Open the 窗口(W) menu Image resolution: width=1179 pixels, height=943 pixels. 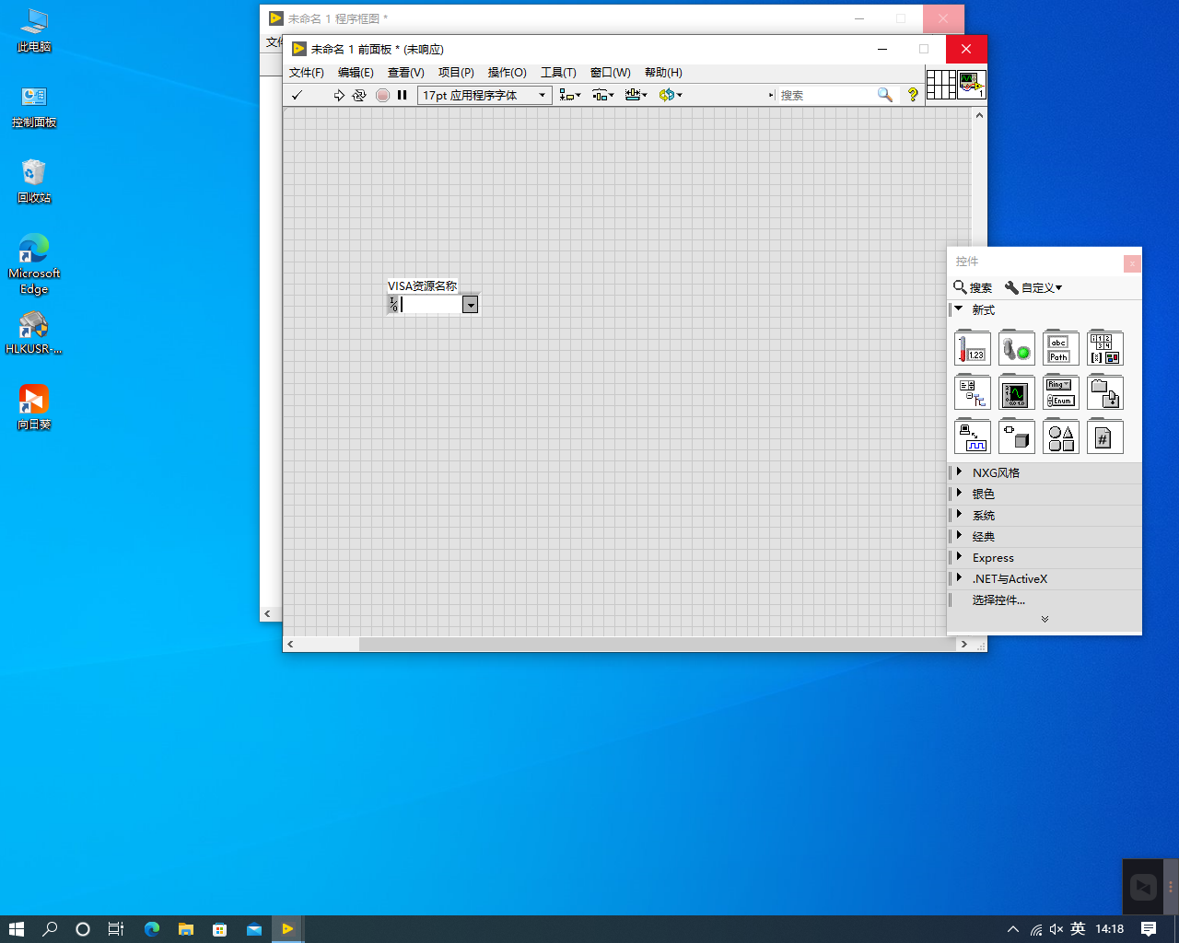(611, 73)
